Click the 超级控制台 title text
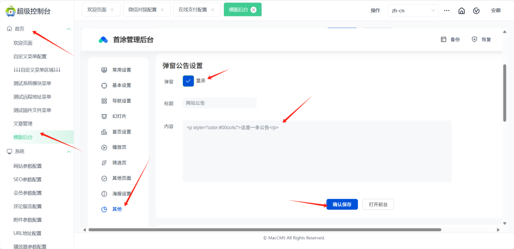The image size is (514, 249). point(34,11)
